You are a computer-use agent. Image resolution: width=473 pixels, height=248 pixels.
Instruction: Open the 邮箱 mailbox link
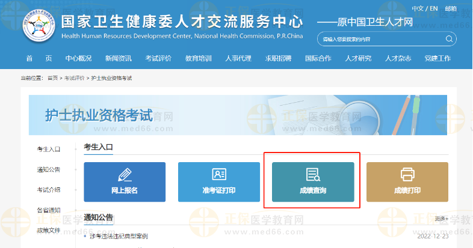451,8
